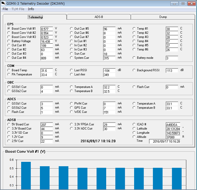197x190 pixels.
Task: Click the ADSB Time field 10:16:28
Action: pyautogui.click(x=165, y=141)
